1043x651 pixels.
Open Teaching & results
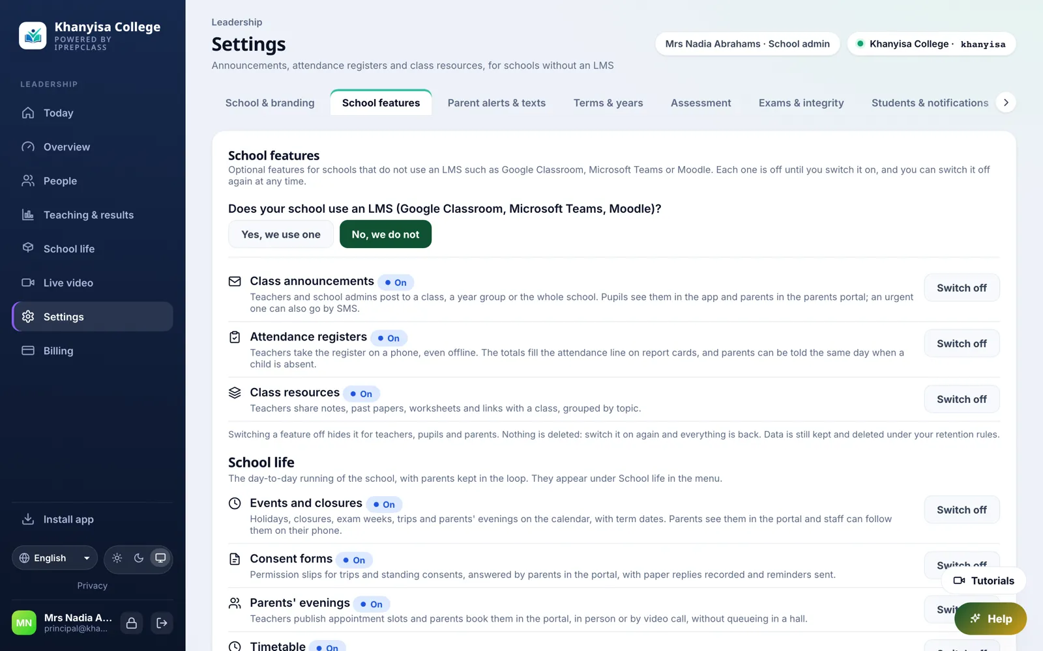93,215
